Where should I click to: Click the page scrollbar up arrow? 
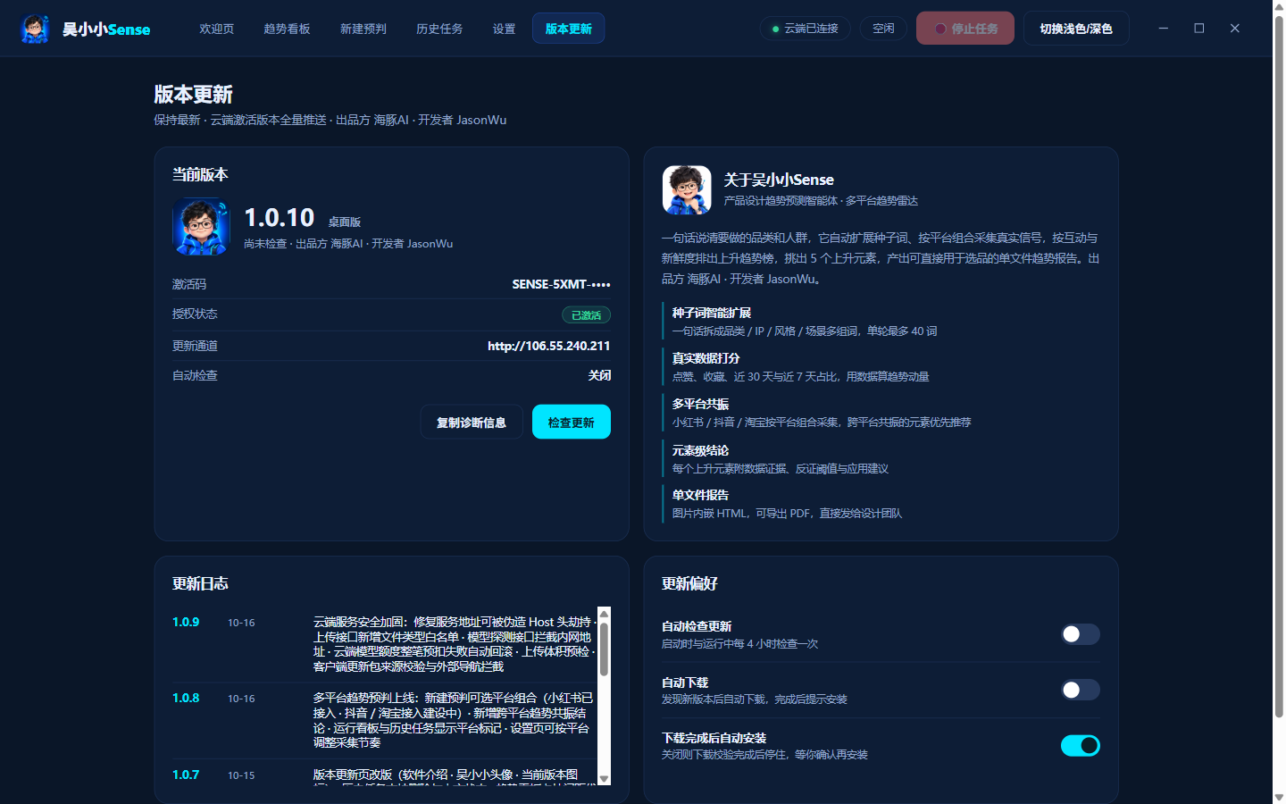pyautogui.click(x=1279, y=7)
